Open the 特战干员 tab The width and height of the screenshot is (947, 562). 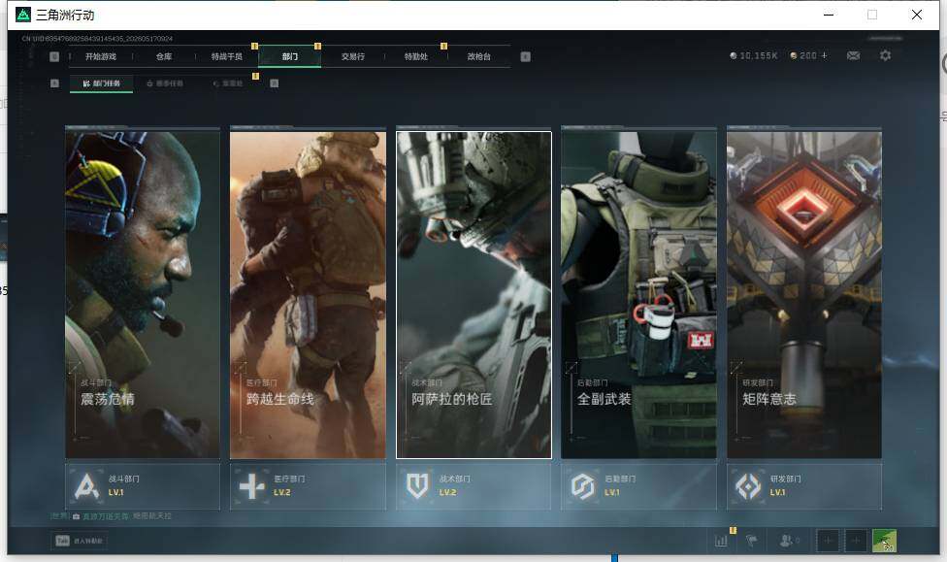pos(226,56)
